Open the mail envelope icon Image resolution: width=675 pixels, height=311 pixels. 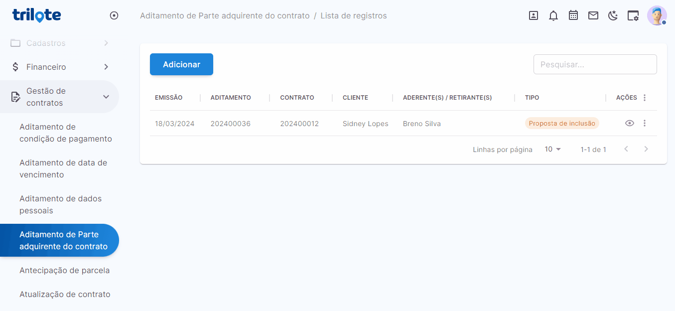[593, 15]
